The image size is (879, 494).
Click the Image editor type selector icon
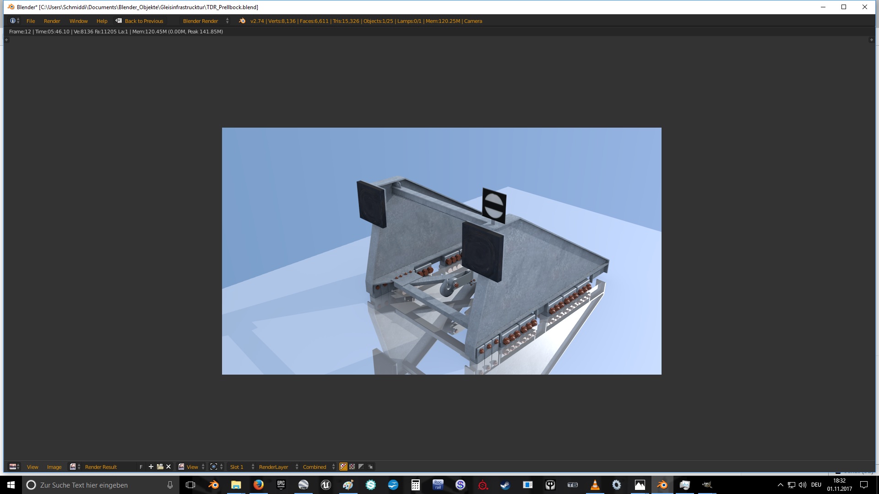pos(13,467)
